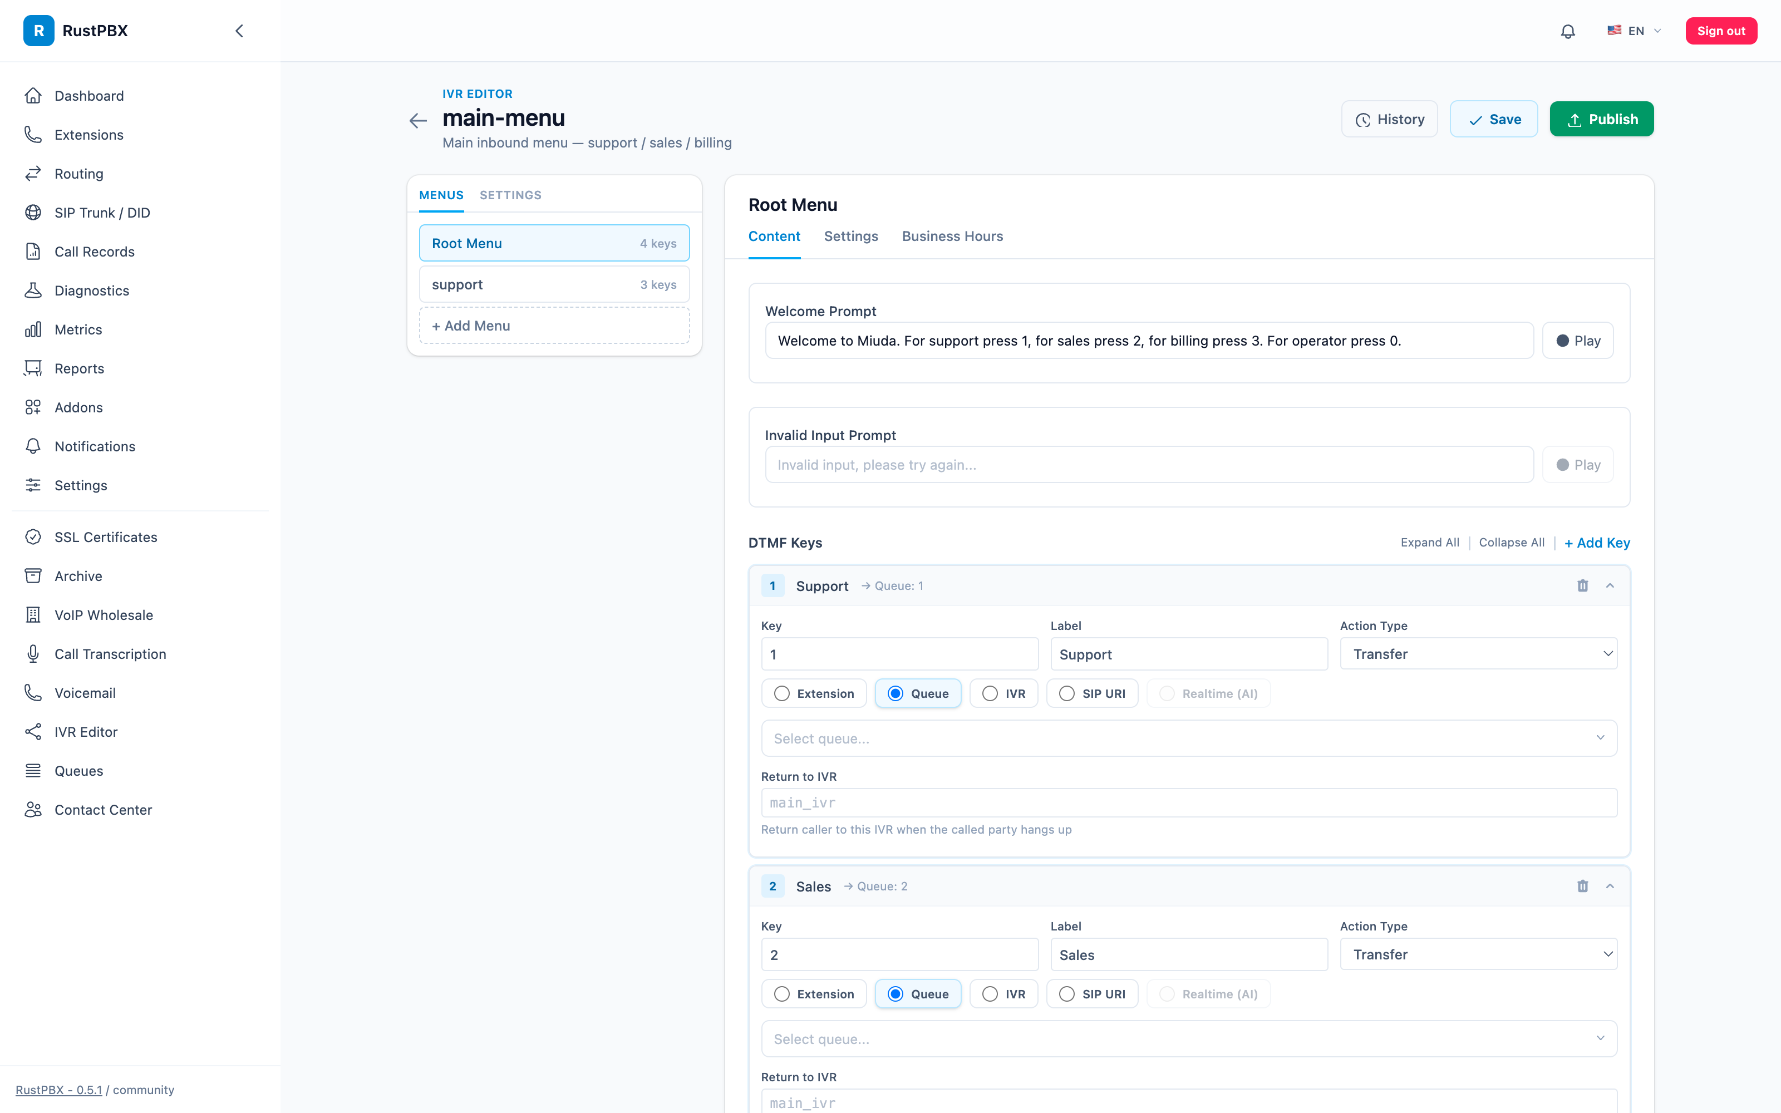Delete the Support key with its trash icon
The height and width of the screenshot is (1113, 1781).
(1582, 586)
